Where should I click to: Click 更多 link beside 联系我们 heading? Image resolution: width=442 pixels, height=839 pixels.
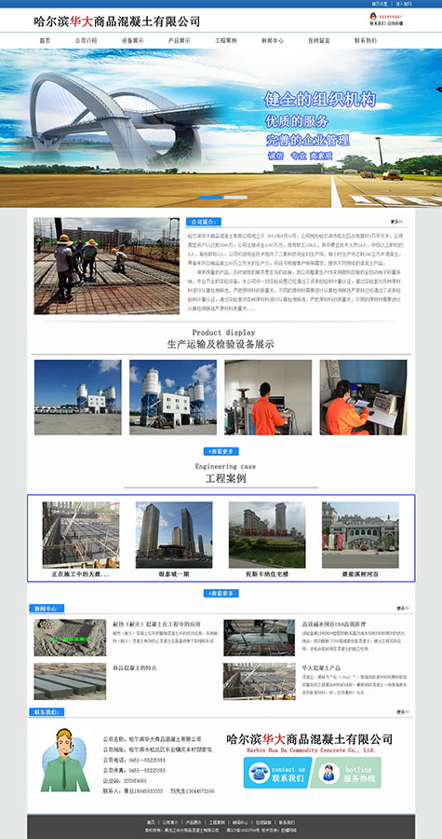click(x=402, y=712)
